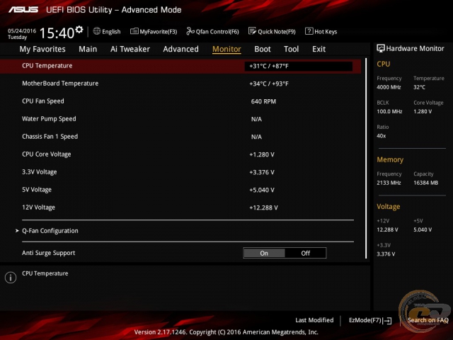This screenshot has width=453, height=340.
Task: Click the Anti Surge Support label
Action: 49,253
